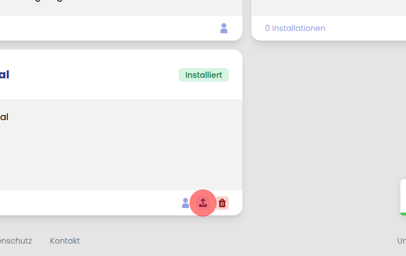
Task: Click the bold blue card title ending in "al"
Action: (5, 74)
